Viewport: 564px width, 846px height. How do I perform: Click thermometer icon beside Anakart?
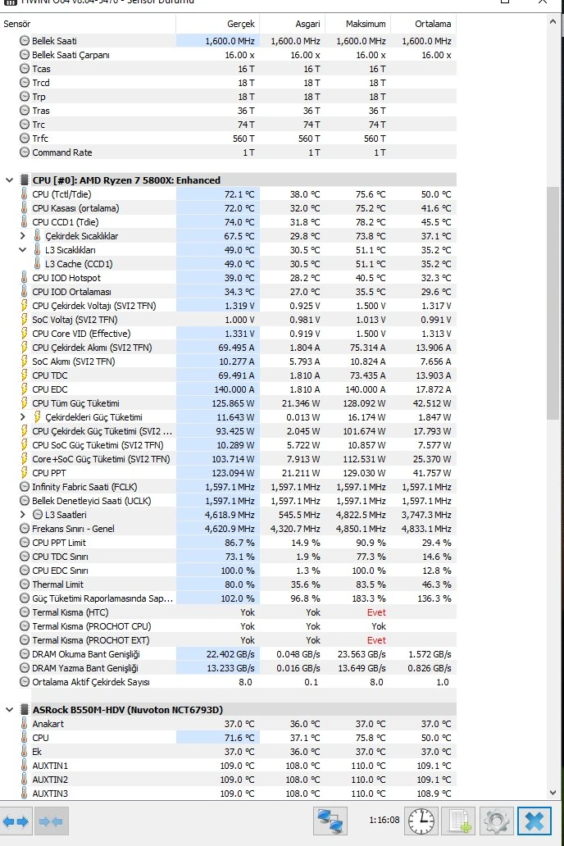coord(25,724)
